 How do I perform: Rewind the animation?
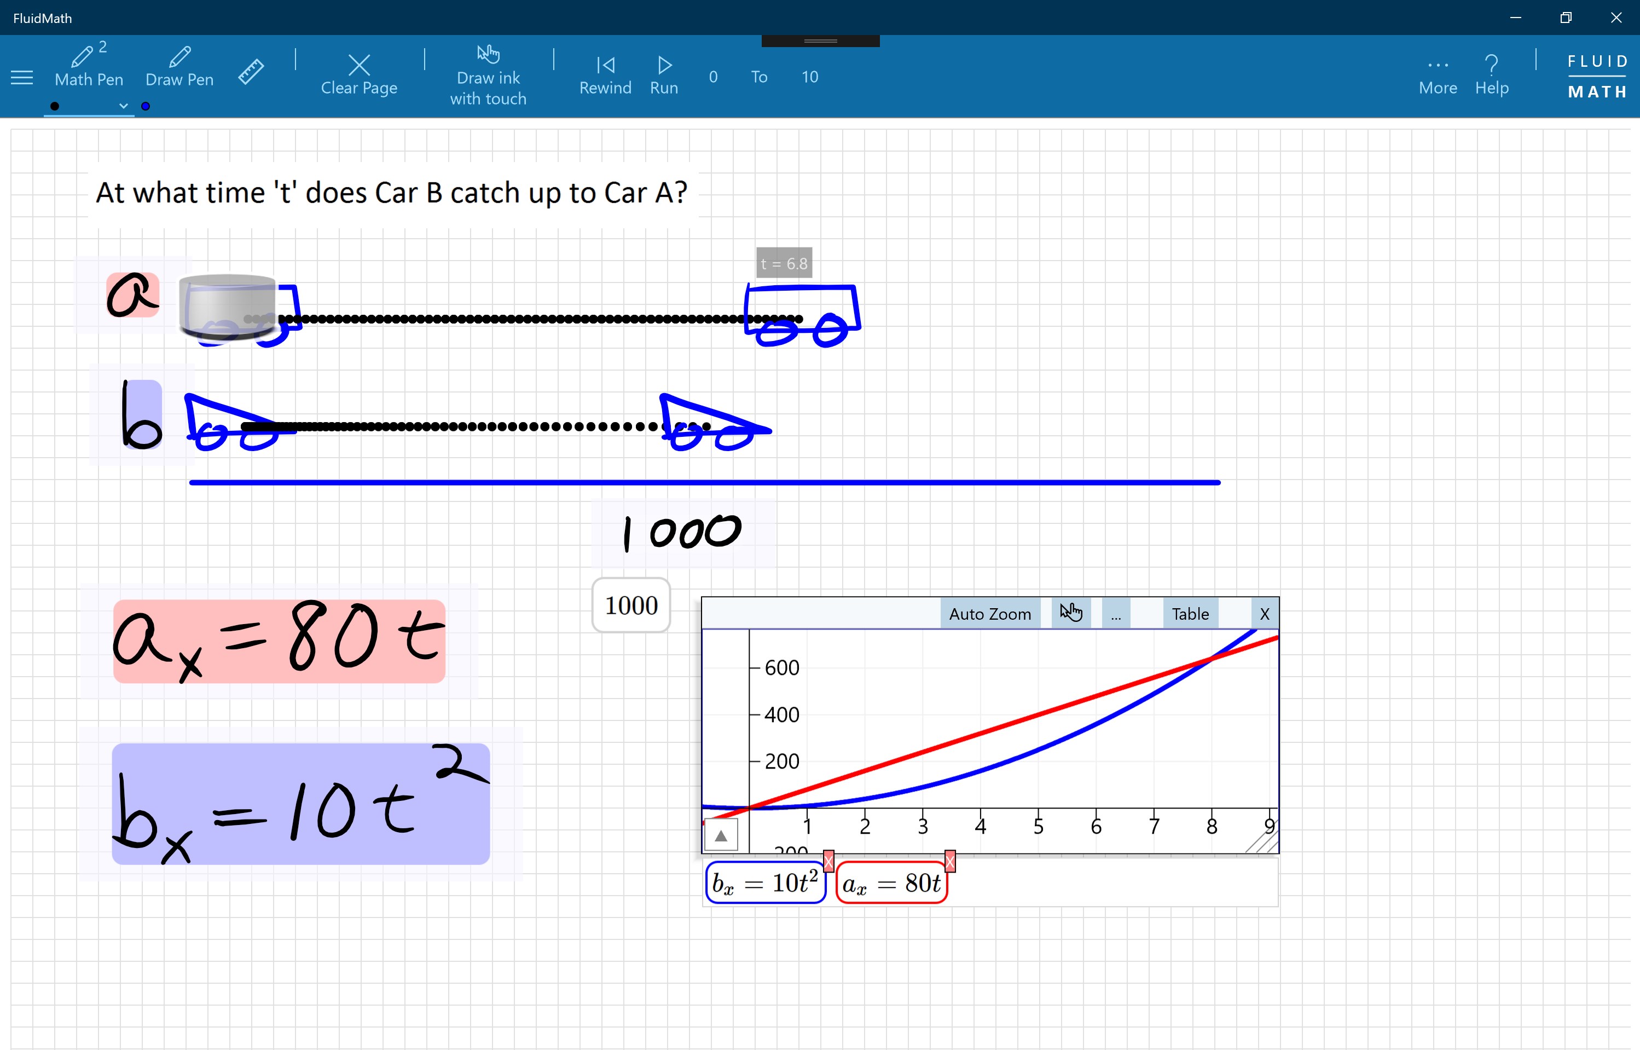tap(605, 75)
